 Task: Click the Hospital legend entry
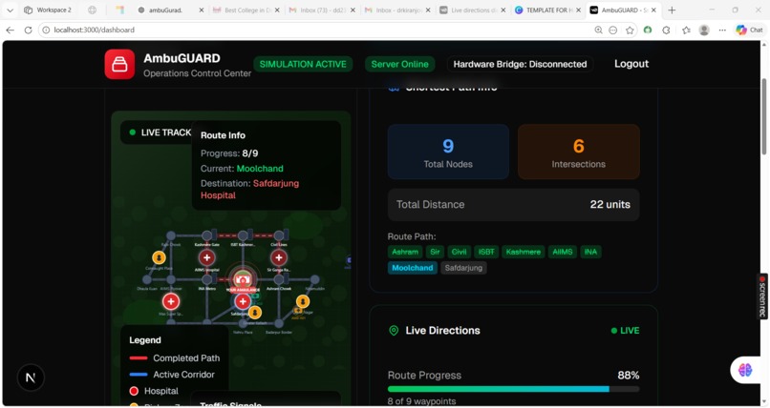click(x=153, y=391)
